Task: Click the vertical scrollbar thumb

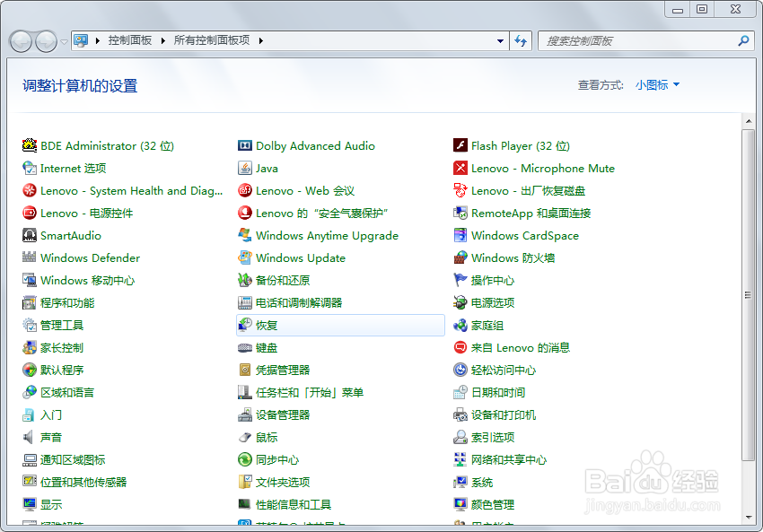Action: 748,294
